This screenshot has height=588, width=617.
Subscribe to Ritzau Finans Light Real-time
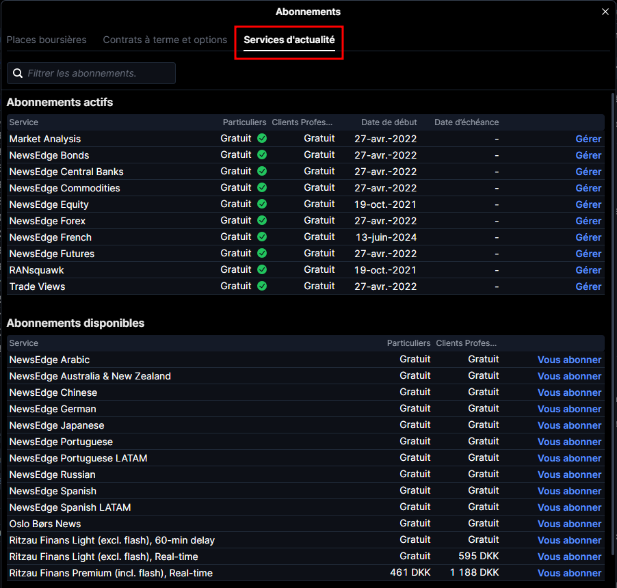click(x=569, y=557)
